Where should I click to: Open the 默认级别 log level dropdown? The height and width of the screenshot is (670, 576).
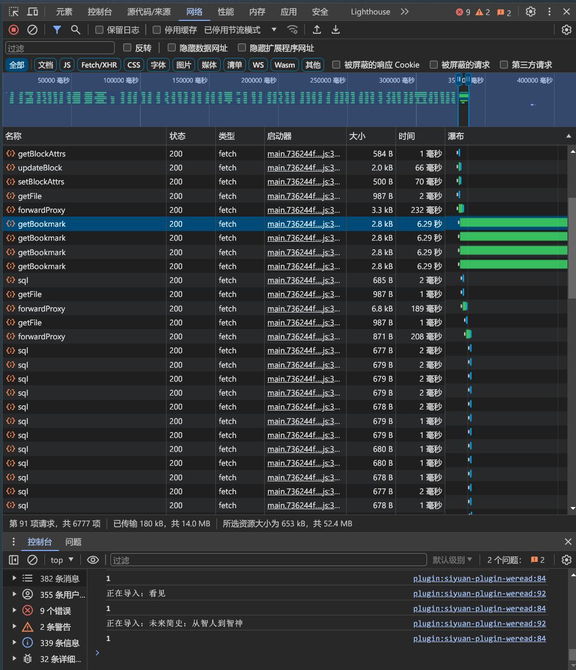(x=452, y=560)
